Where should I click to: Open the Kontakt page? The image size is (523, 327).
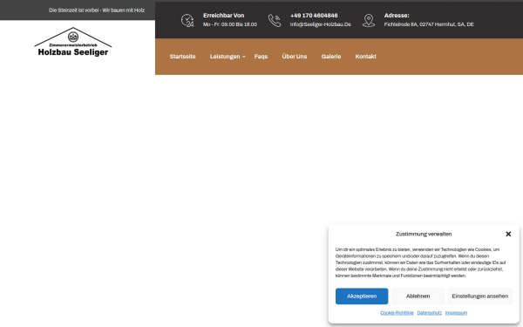tap(365, 57)
